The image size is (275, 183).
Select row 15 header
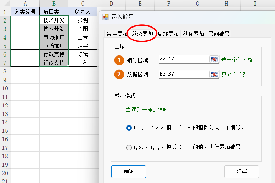pos(5,131)
